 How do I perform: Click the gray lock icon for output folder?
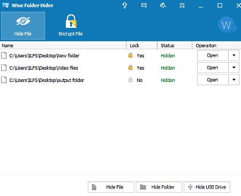click(131, 80)
